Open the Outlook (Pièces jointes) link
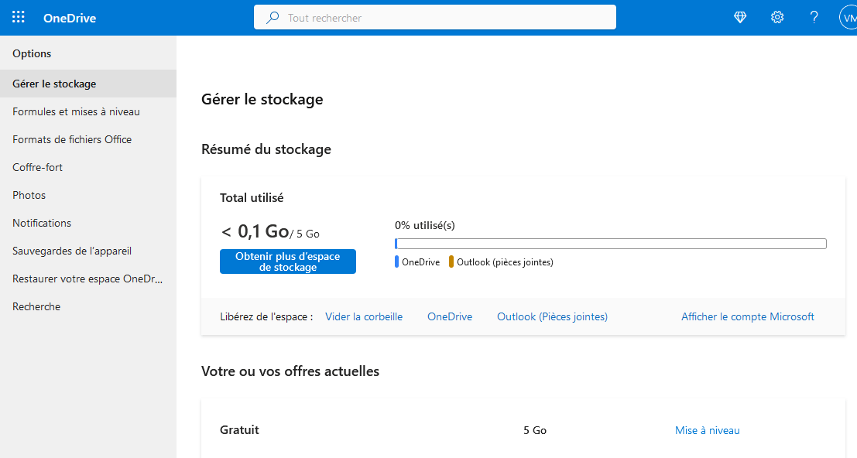 [x=552, y=316]
